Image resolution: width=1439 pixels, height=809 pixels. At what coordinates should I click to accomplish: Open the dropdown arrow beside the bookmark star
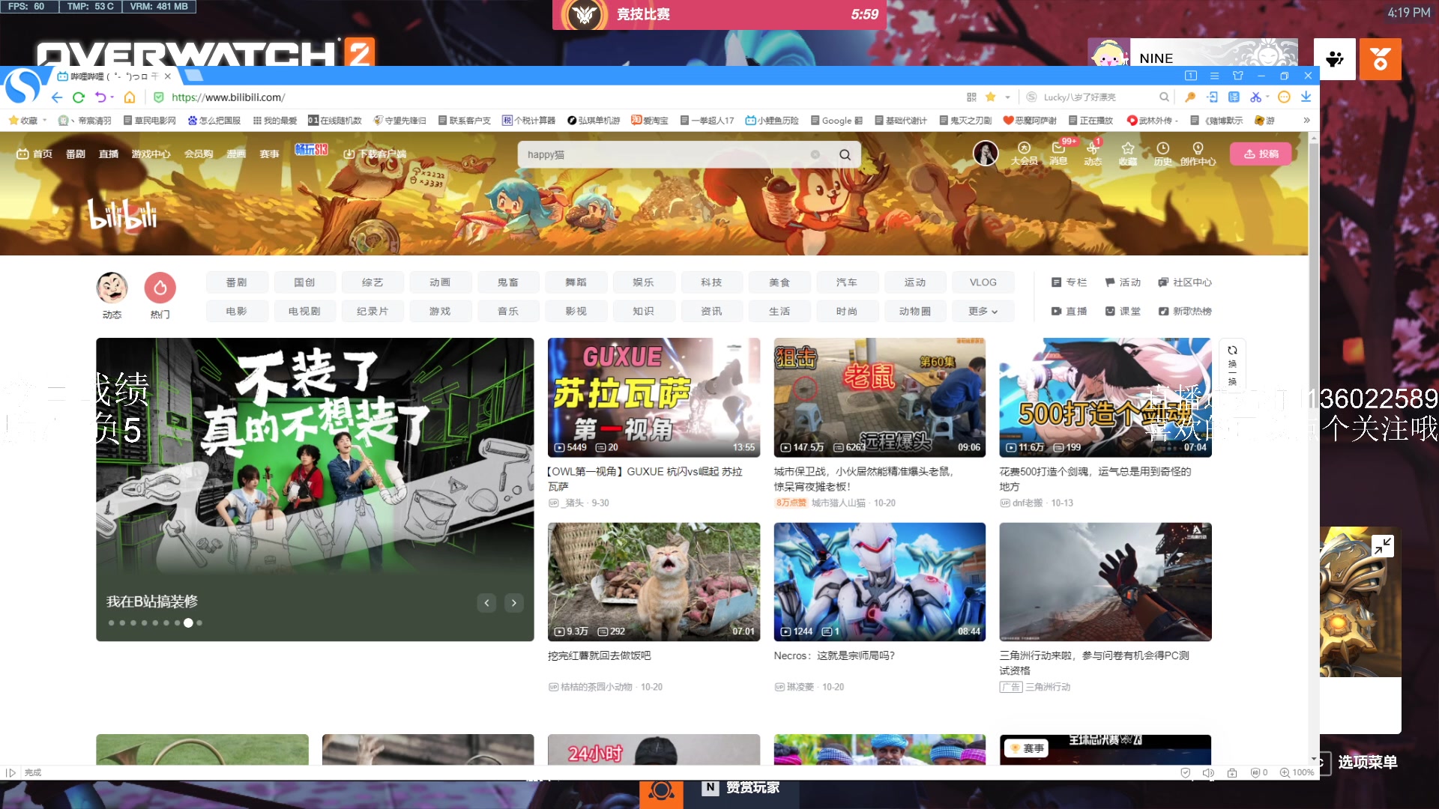click(x=1007, y=97)
